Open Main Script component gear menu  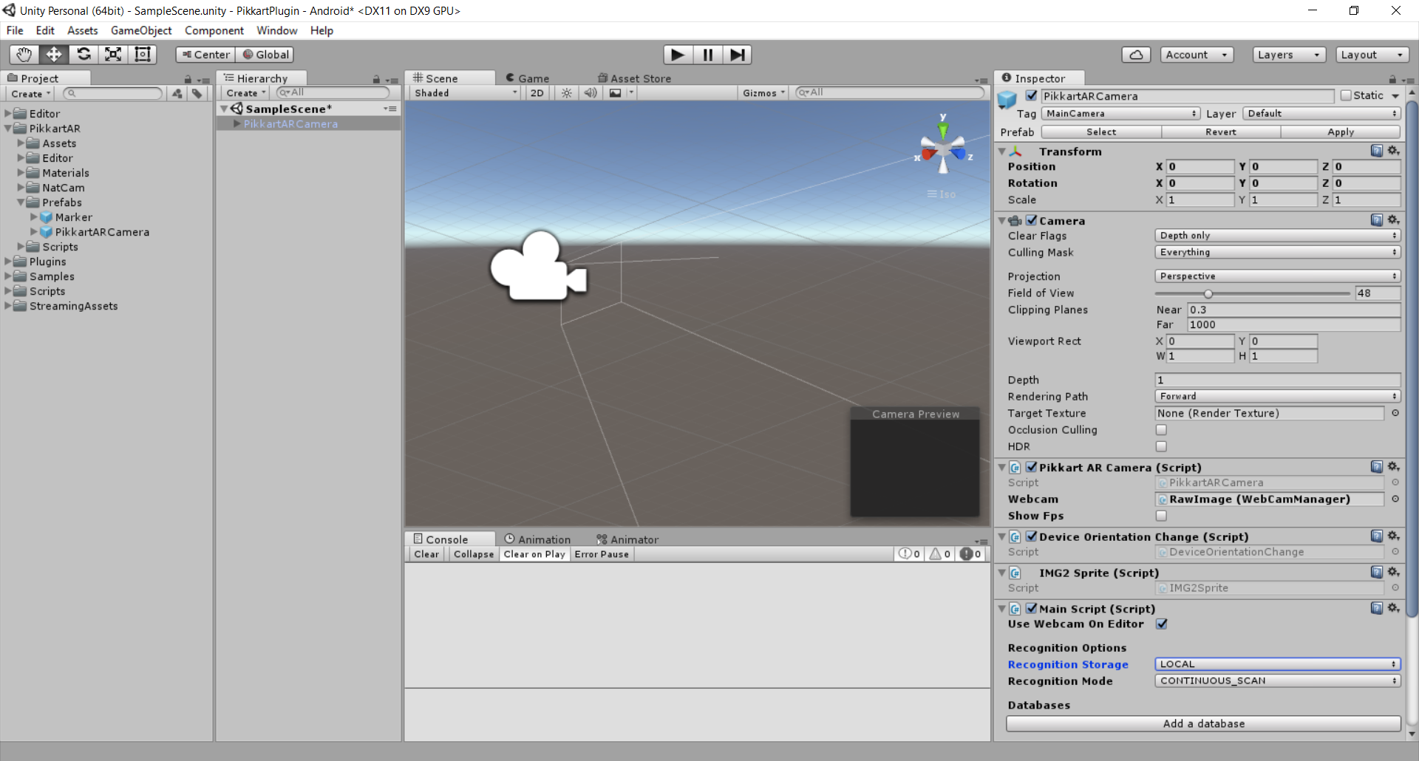point(1393,608)
